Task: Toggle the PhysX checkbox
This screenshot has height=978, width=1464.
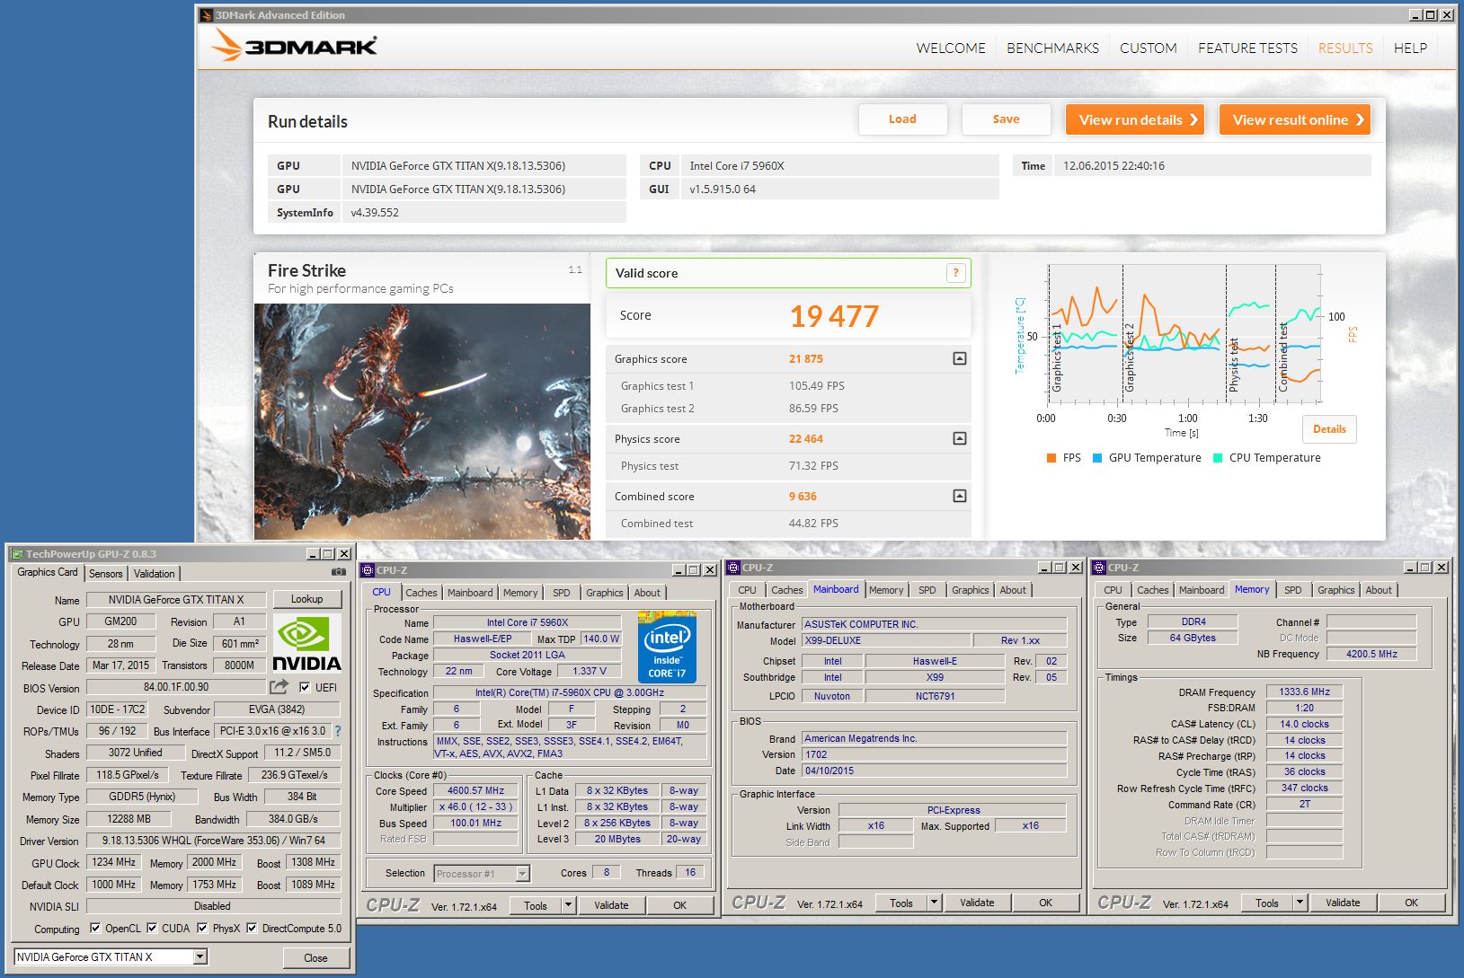Action: tap(202, 928)
